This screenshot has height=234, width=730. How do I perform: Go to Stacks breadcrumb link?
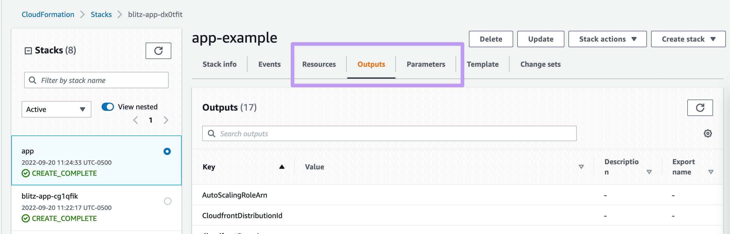tap(101, 14)
